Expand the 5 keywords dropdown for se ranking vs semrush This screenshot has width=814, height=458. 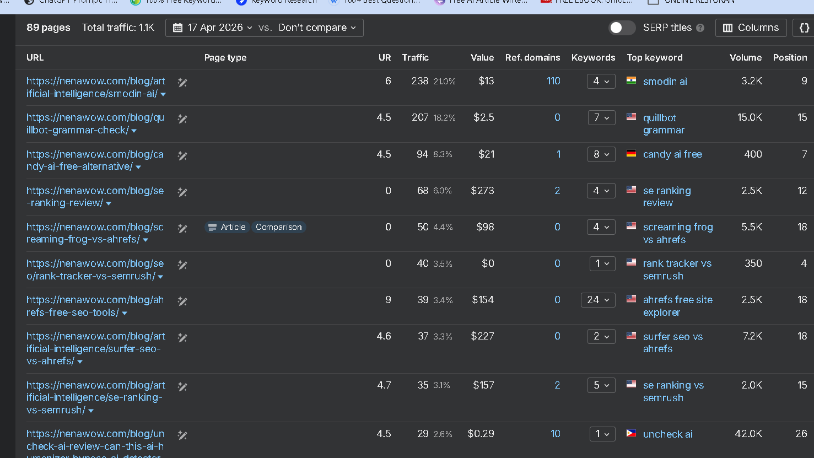click(x=601, y=386)
